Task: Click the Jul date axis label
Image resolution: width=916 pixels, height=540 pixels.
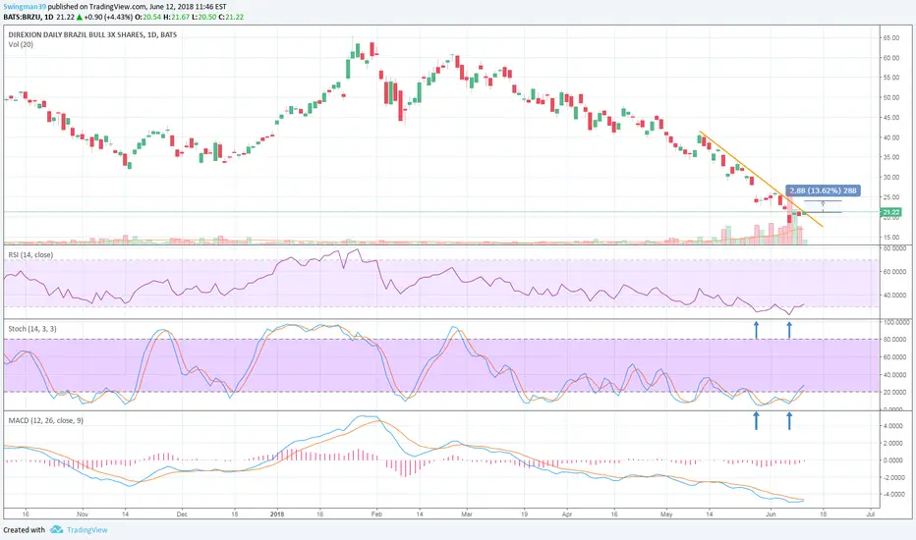Action: pyautogui.click(x=871, y=514)
